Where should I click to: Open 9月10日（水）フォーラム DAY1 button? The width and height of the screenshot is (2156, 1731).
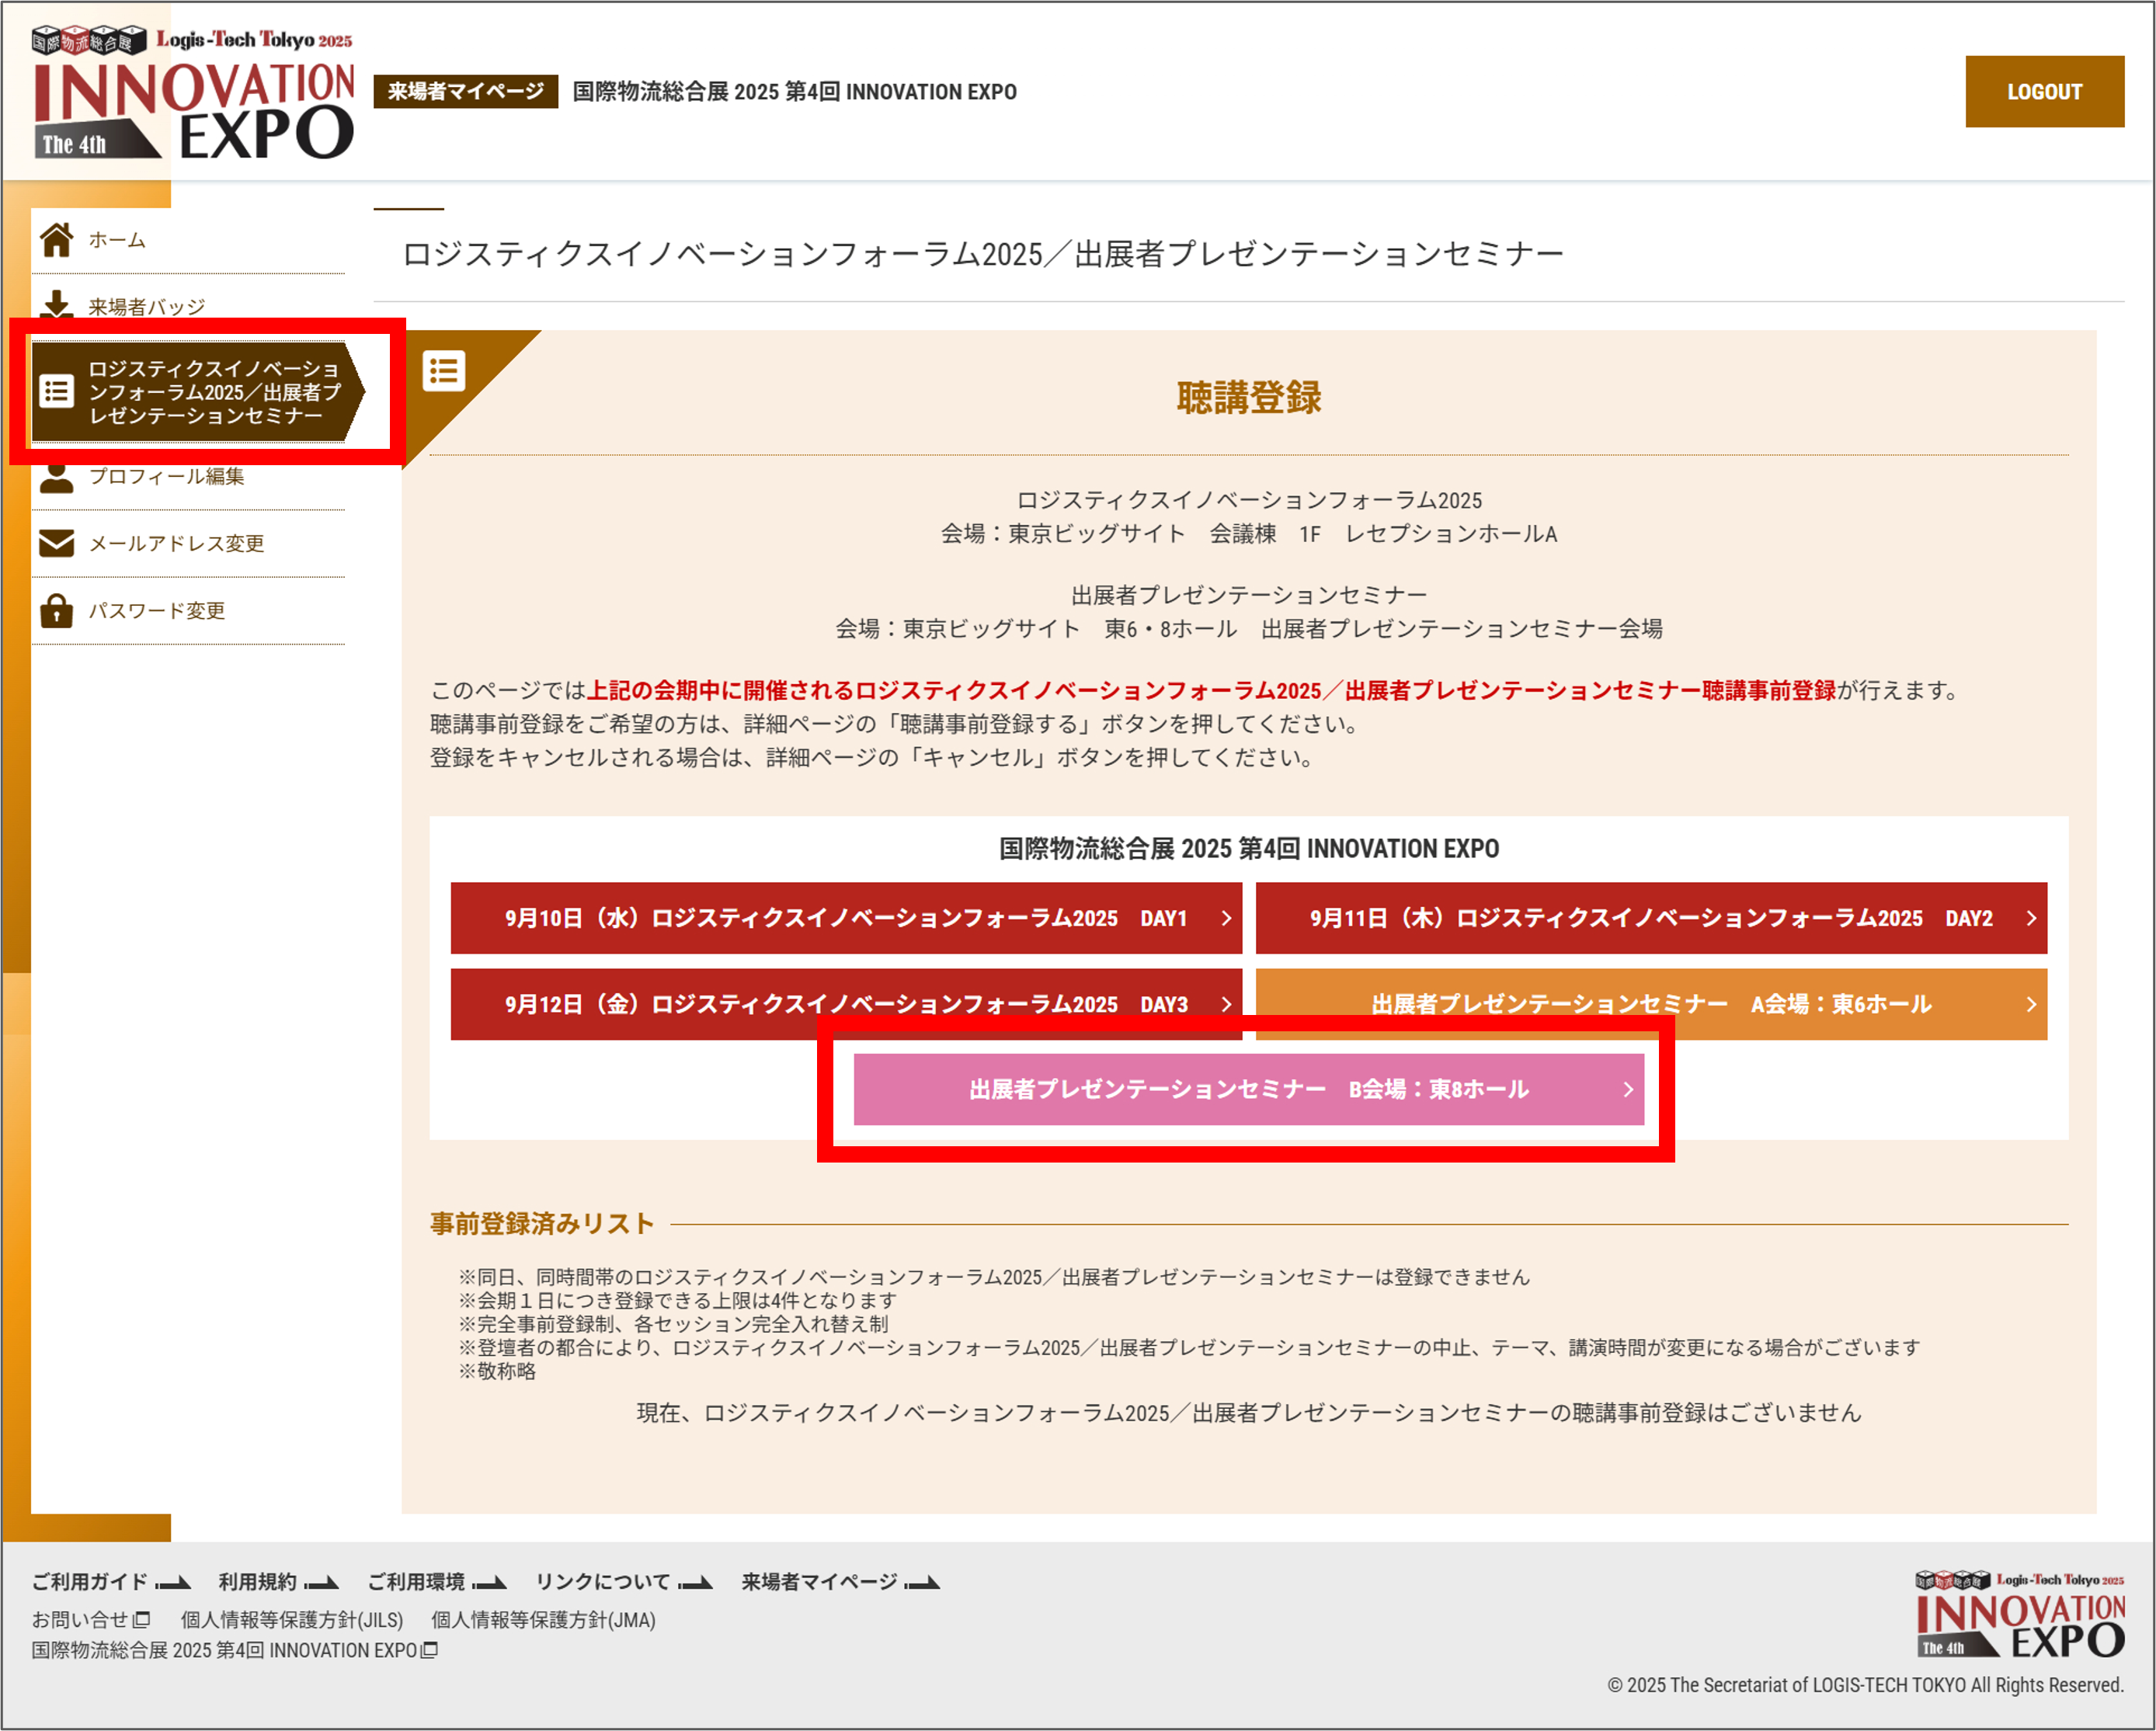(x=846, y=918)
